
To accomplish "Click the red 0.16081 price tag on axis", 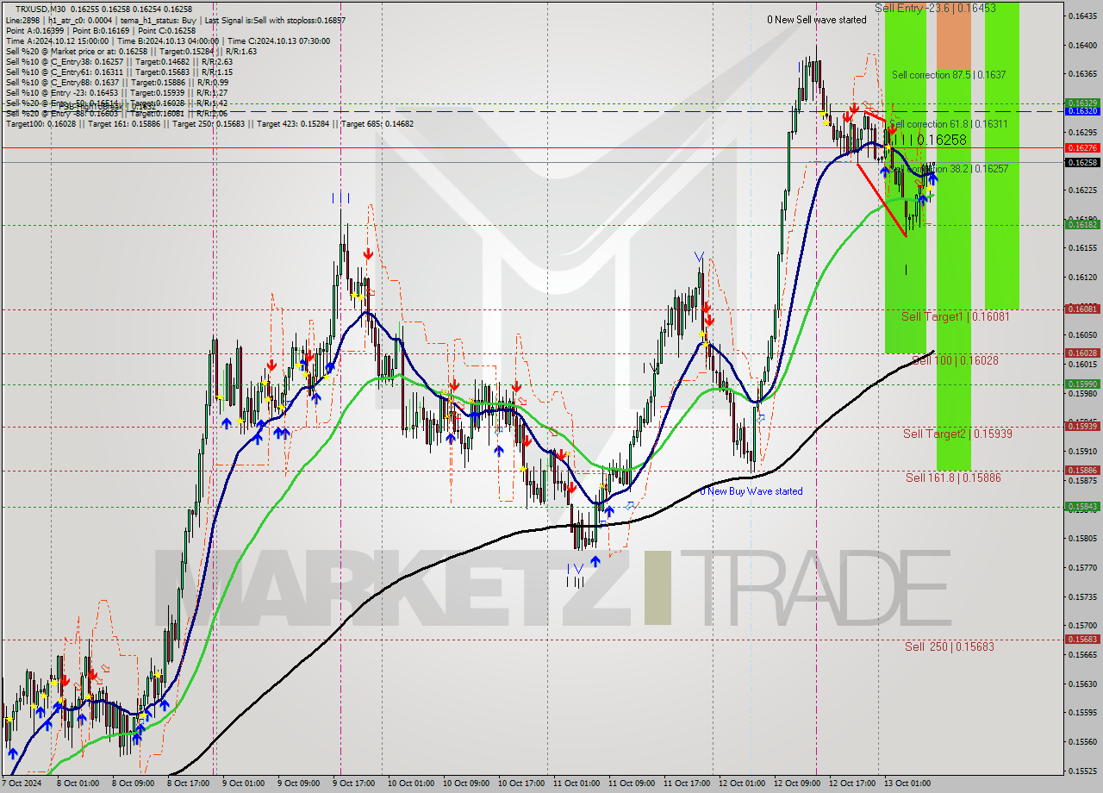I will [1082, 309].
